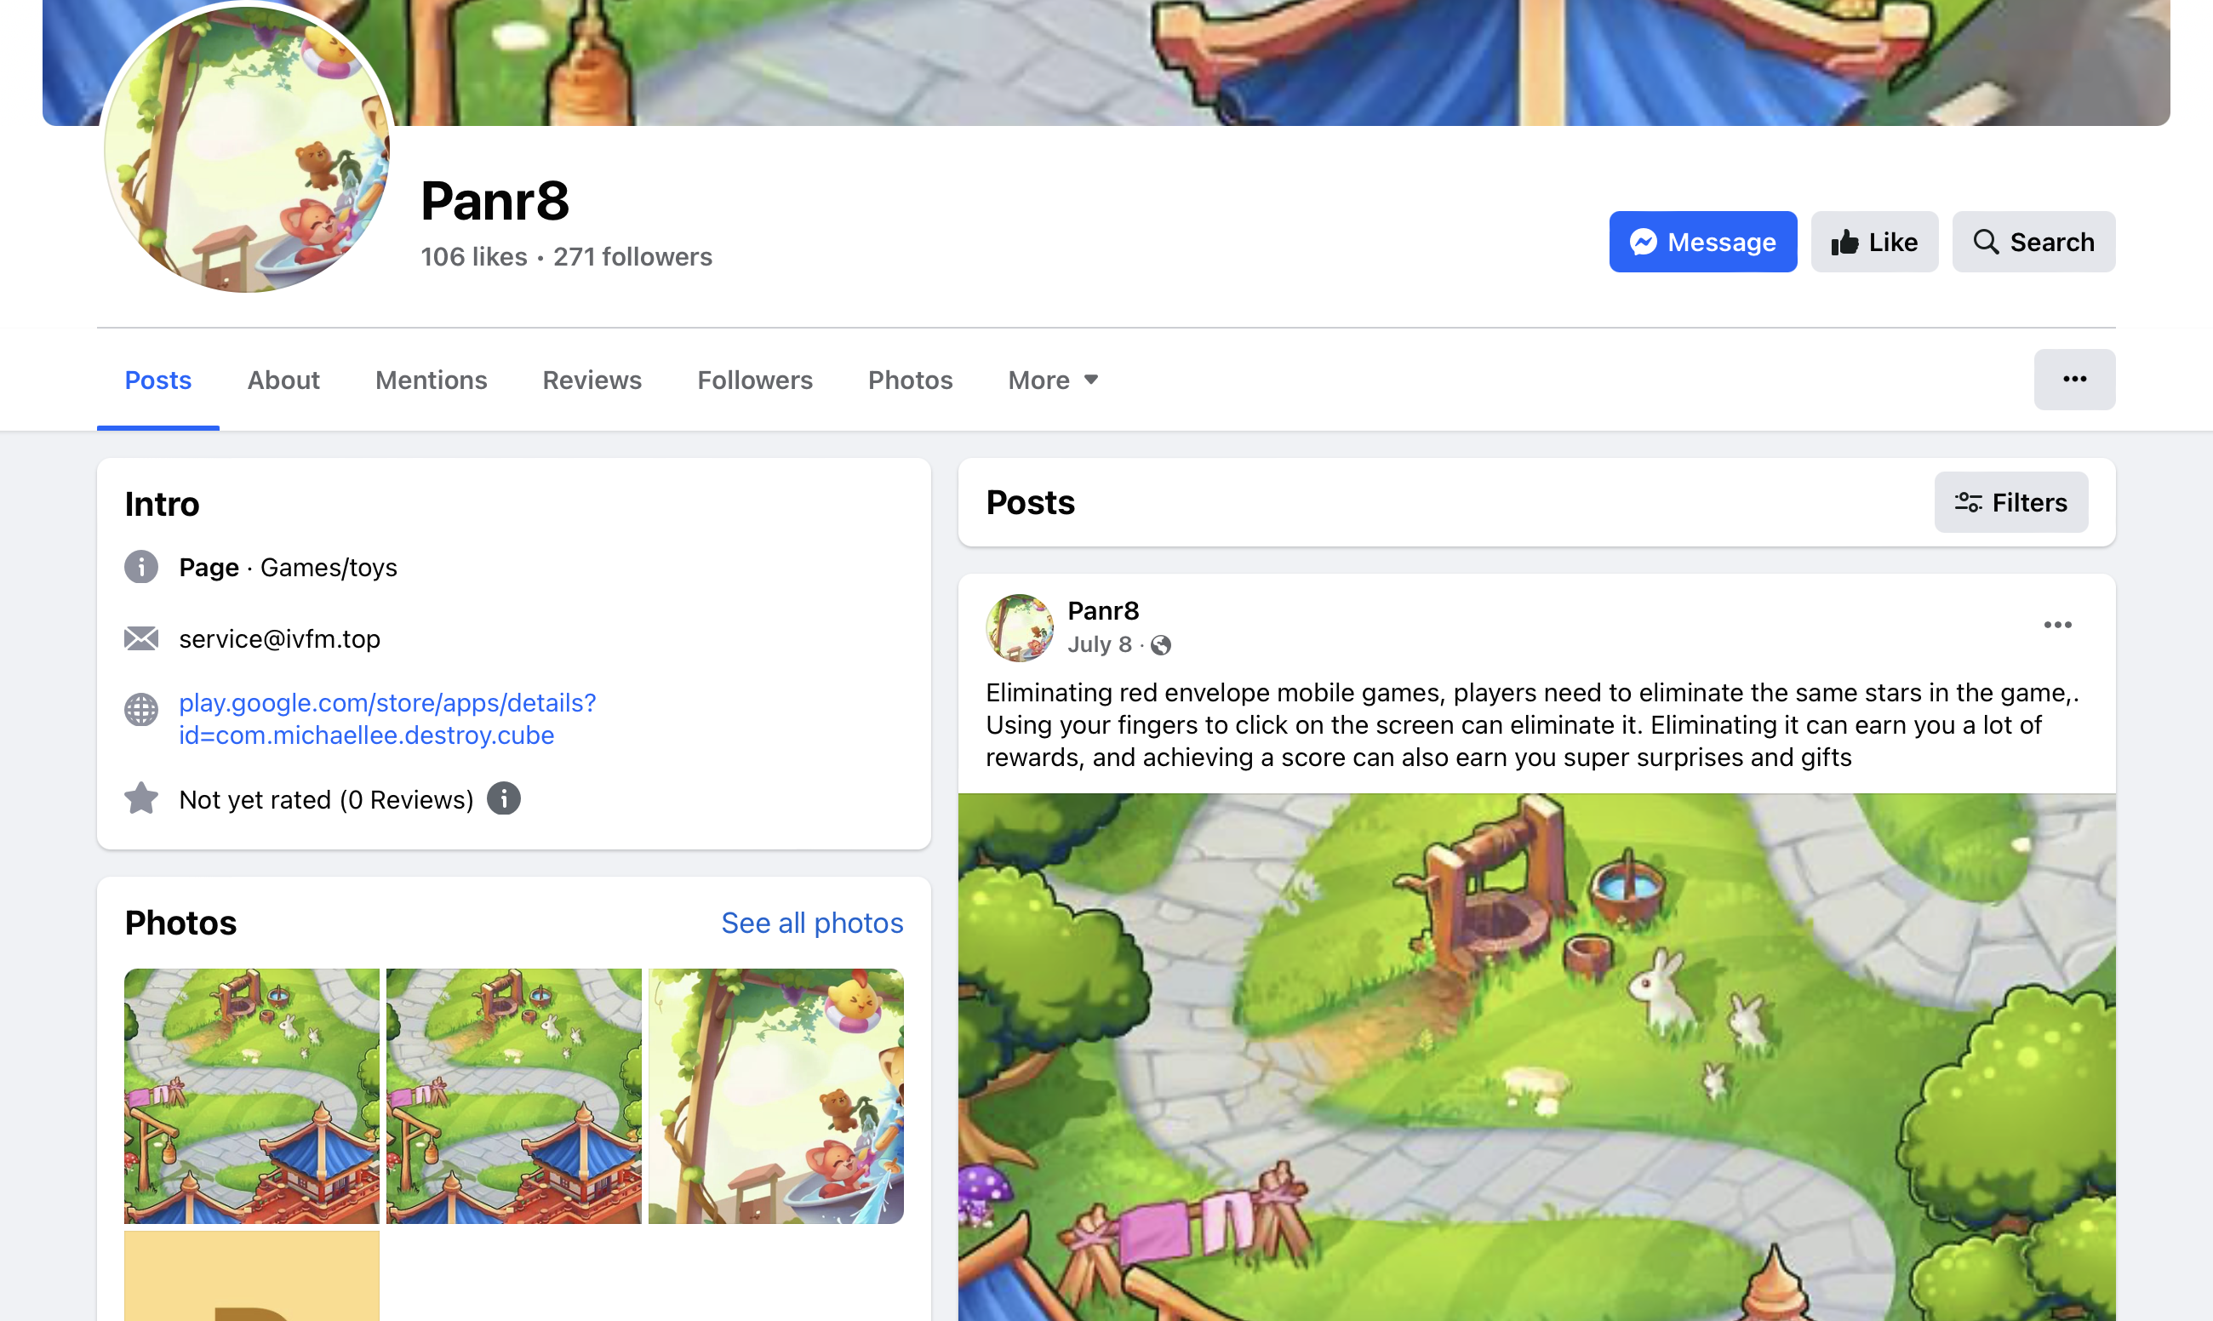The image size is (2213, 1321).
Task: Click the info icon beside Not yet rated
Action: tap(504, 798)
